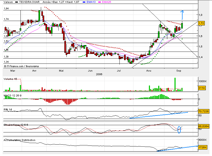The width and height of the screenshot is (212, 156).
Task: Click the tallest green volume spike bar
Action: click(175, 84)
